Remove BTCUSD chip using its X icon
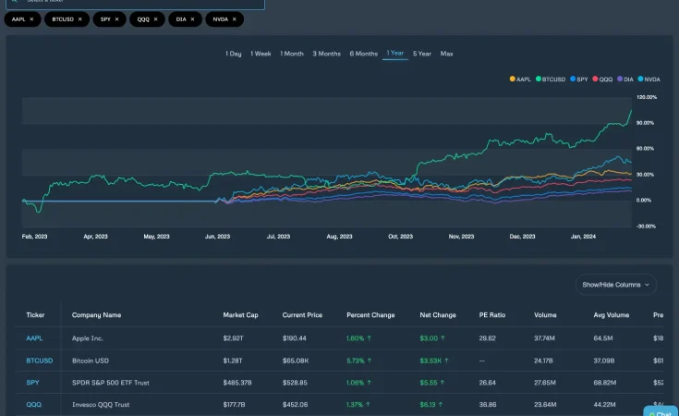679x416 pixels. pos(79,18)
